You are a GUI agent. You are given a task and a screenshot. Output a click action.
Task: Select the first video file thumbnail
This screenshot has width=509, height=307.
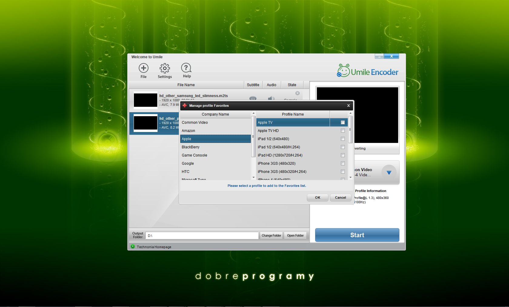point(145,100)
